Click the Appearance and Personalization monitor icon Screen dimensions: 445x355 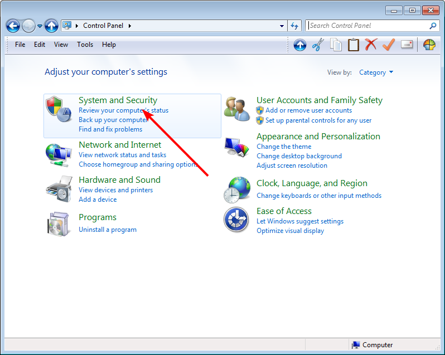(x=236, y=147)
